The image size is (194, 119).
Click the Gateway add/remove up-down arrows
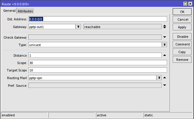tap(164, 27)
